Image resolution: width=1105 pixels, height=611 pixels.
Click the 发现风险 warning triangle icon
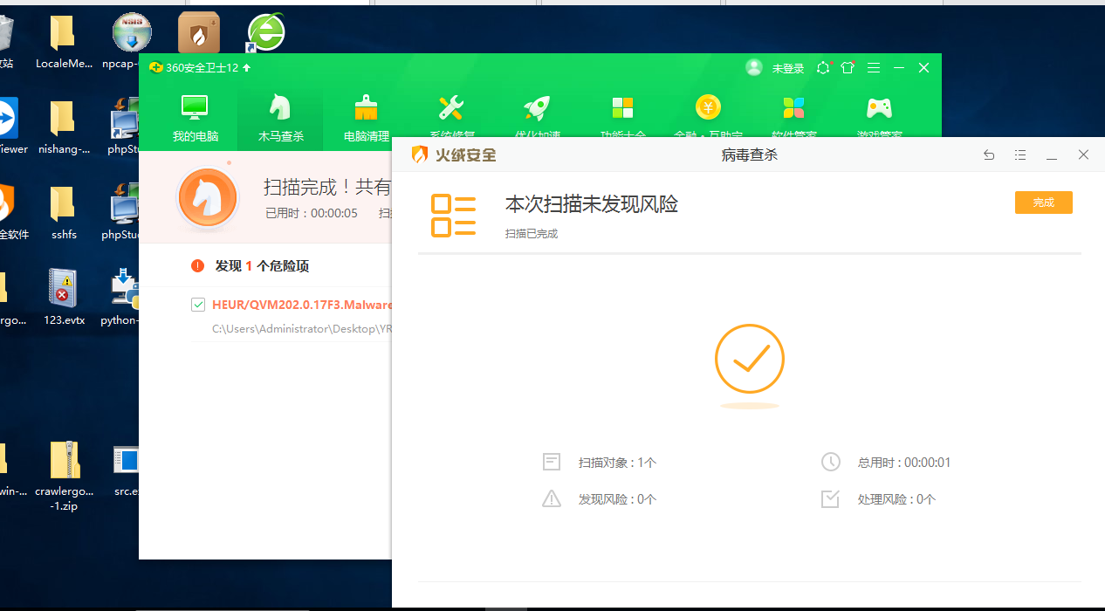point(552,498)
